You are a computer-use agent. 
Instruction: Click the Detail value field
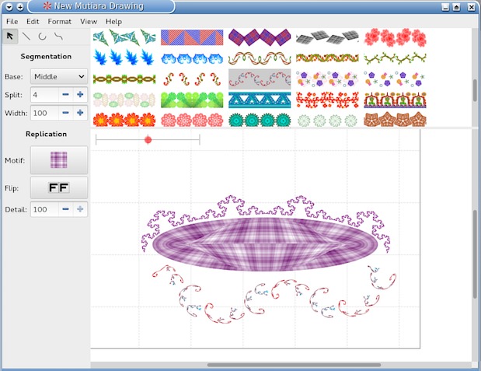[x=44, y=209]
